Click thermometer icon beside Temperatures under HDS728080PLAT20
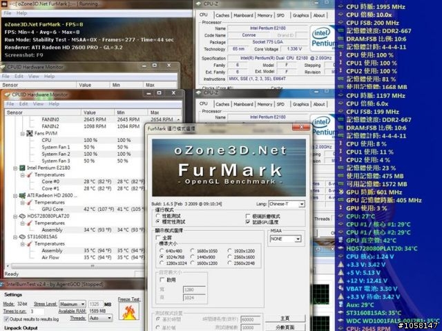 point(29,223)
